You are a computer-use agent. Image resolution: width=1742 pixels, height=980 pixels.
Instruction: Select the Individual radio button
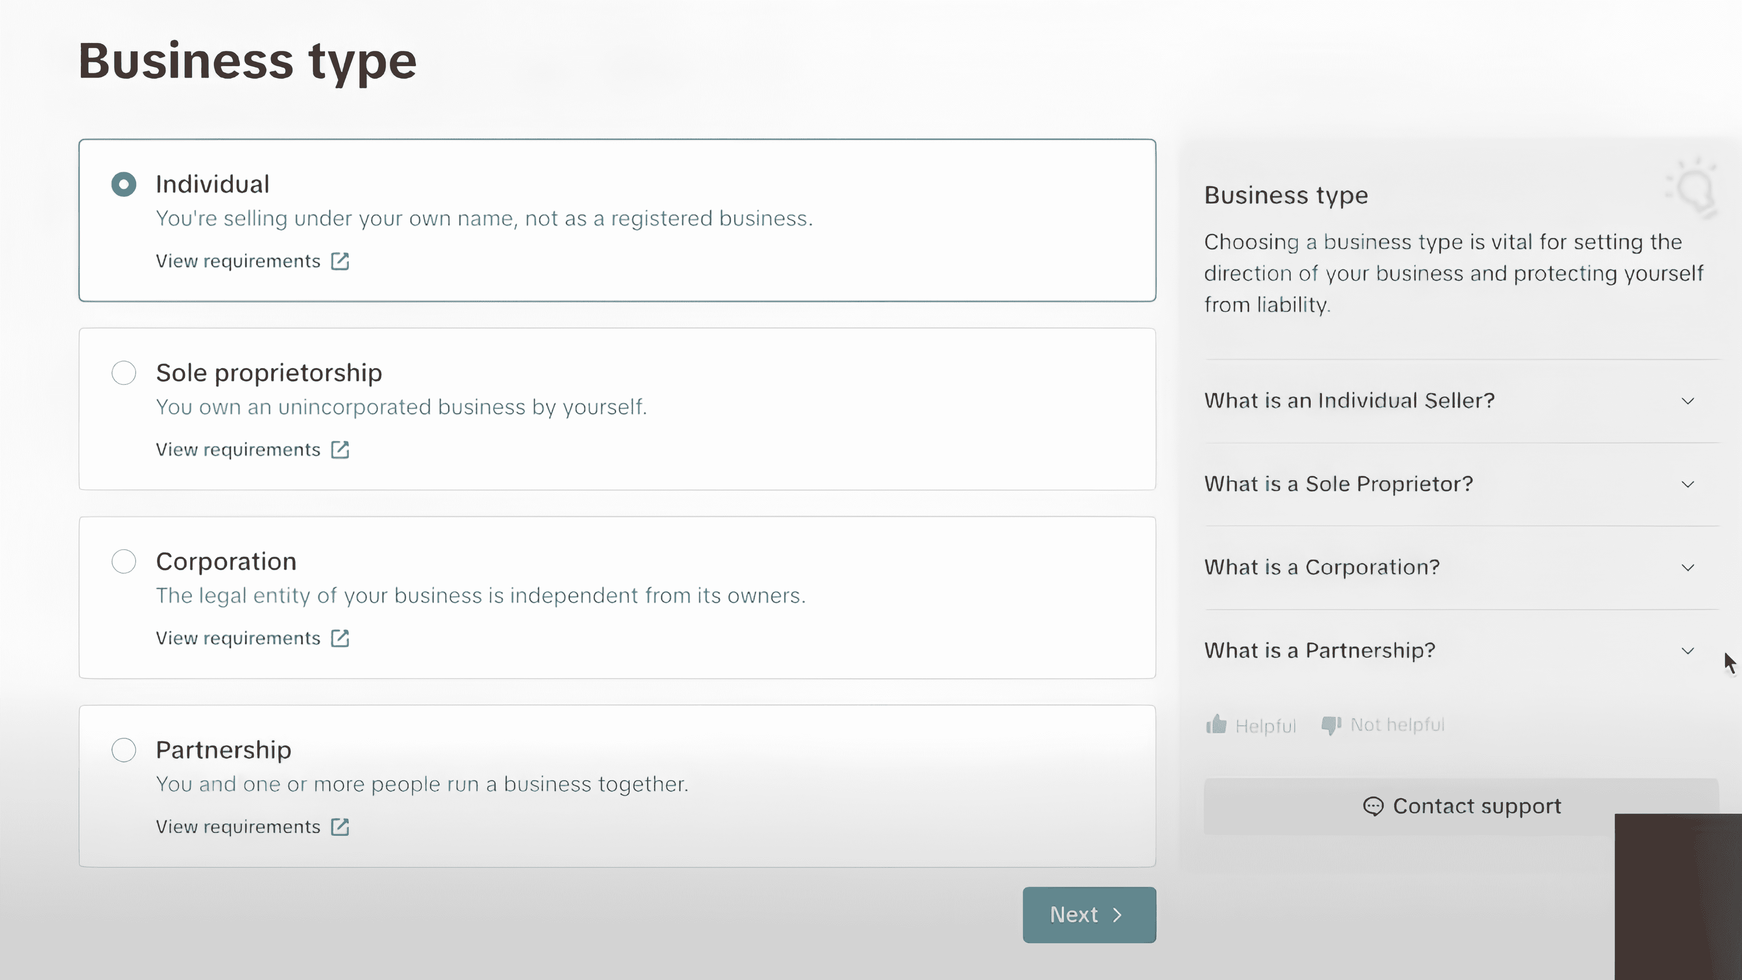124,183
